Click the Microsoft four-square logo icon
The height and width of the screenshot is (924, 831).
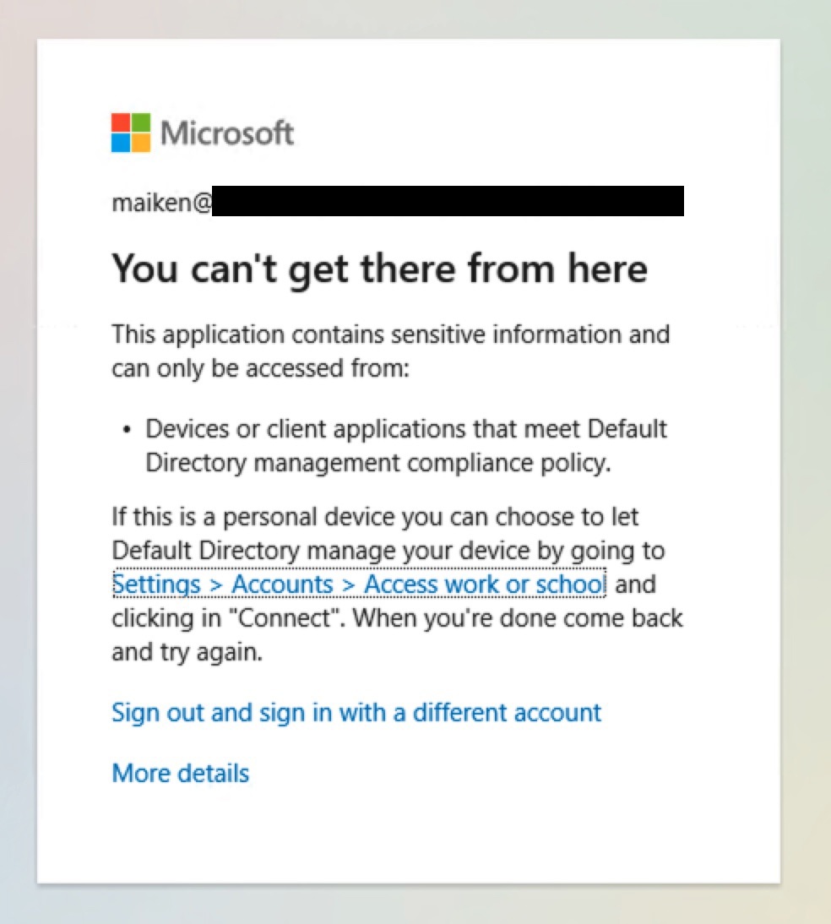coord(131,133)
